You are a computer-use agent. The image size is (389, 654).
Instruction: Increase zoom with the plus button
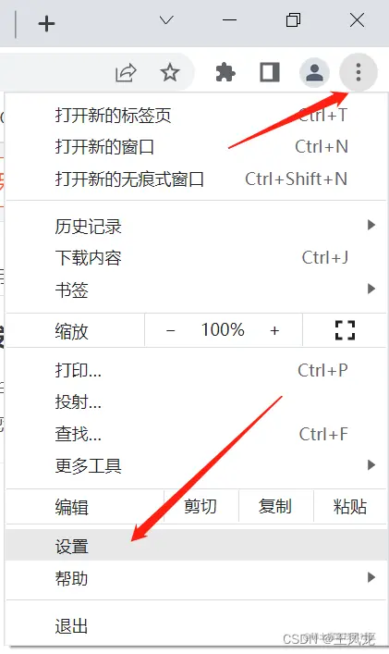[274, 331]
